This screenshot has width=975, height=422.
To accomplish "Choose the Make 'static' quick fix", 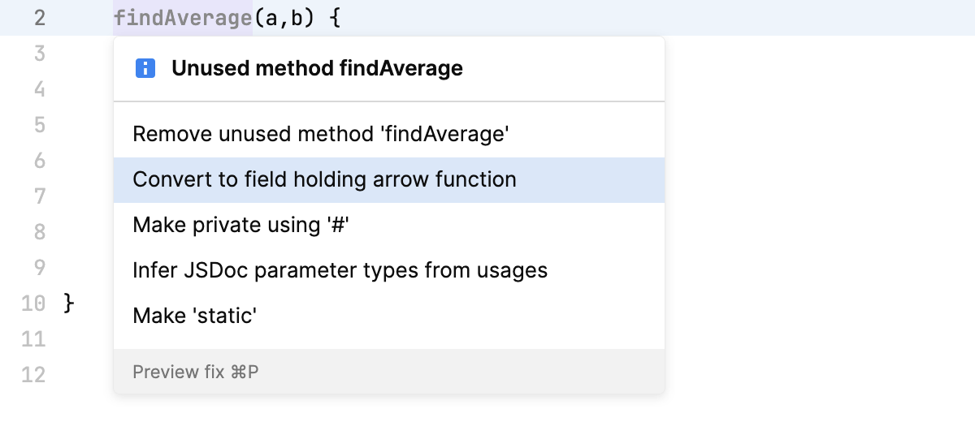I will point(195,315).
